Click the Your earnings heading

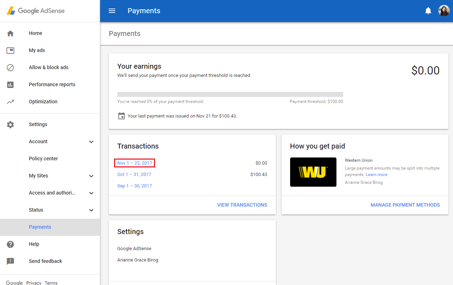(x=139, y=66)
